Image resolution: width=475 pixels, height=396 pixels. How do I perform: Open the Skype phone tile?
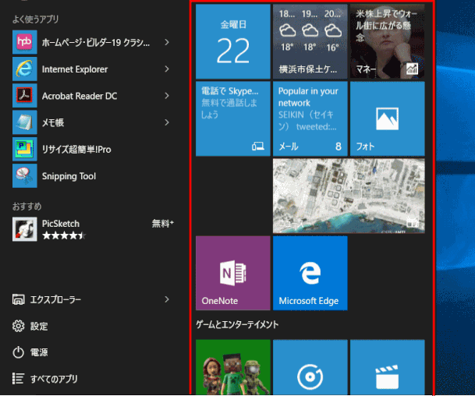click(233, 118)
